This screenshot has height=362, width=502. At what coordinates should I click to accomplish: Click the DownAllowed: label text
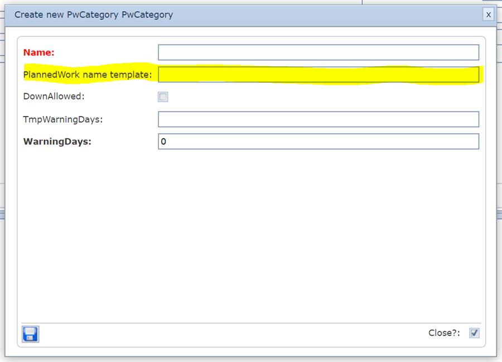[54, 96]
